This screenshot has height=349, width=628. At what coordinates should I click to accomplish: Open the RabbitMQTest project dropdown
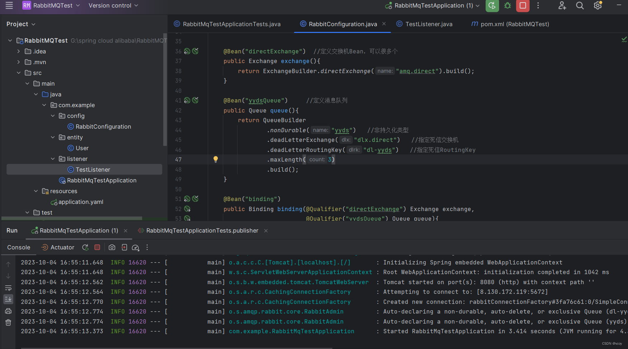[51, 5]
